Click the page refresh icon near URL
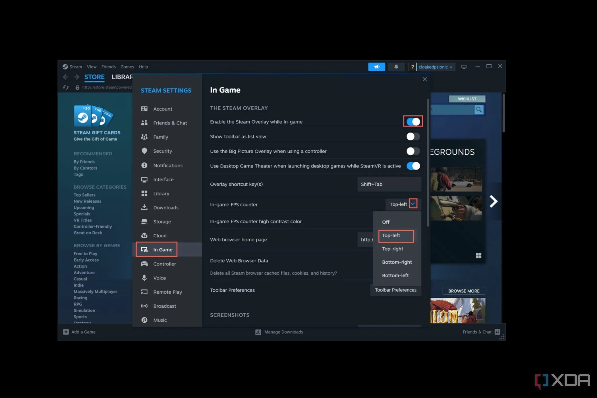The height and width of the screenshot is (398, 597). pyautogui.click(x=66, y=87)
